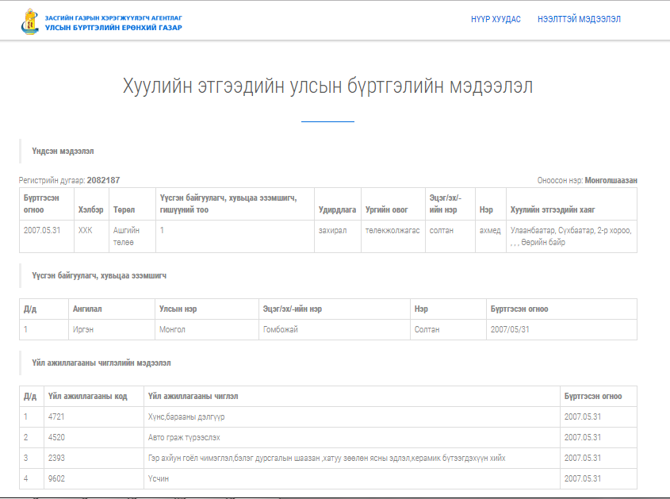The image size is (670, 499).
Task: Click the Үсчин activity
Action: (159, 478)
